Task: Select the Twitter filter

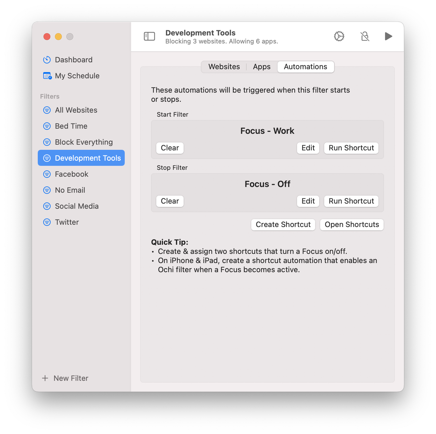Action: coord(67,222)
